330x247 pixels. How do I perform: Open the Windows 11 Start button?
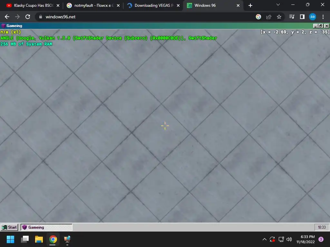click(10, 239)
